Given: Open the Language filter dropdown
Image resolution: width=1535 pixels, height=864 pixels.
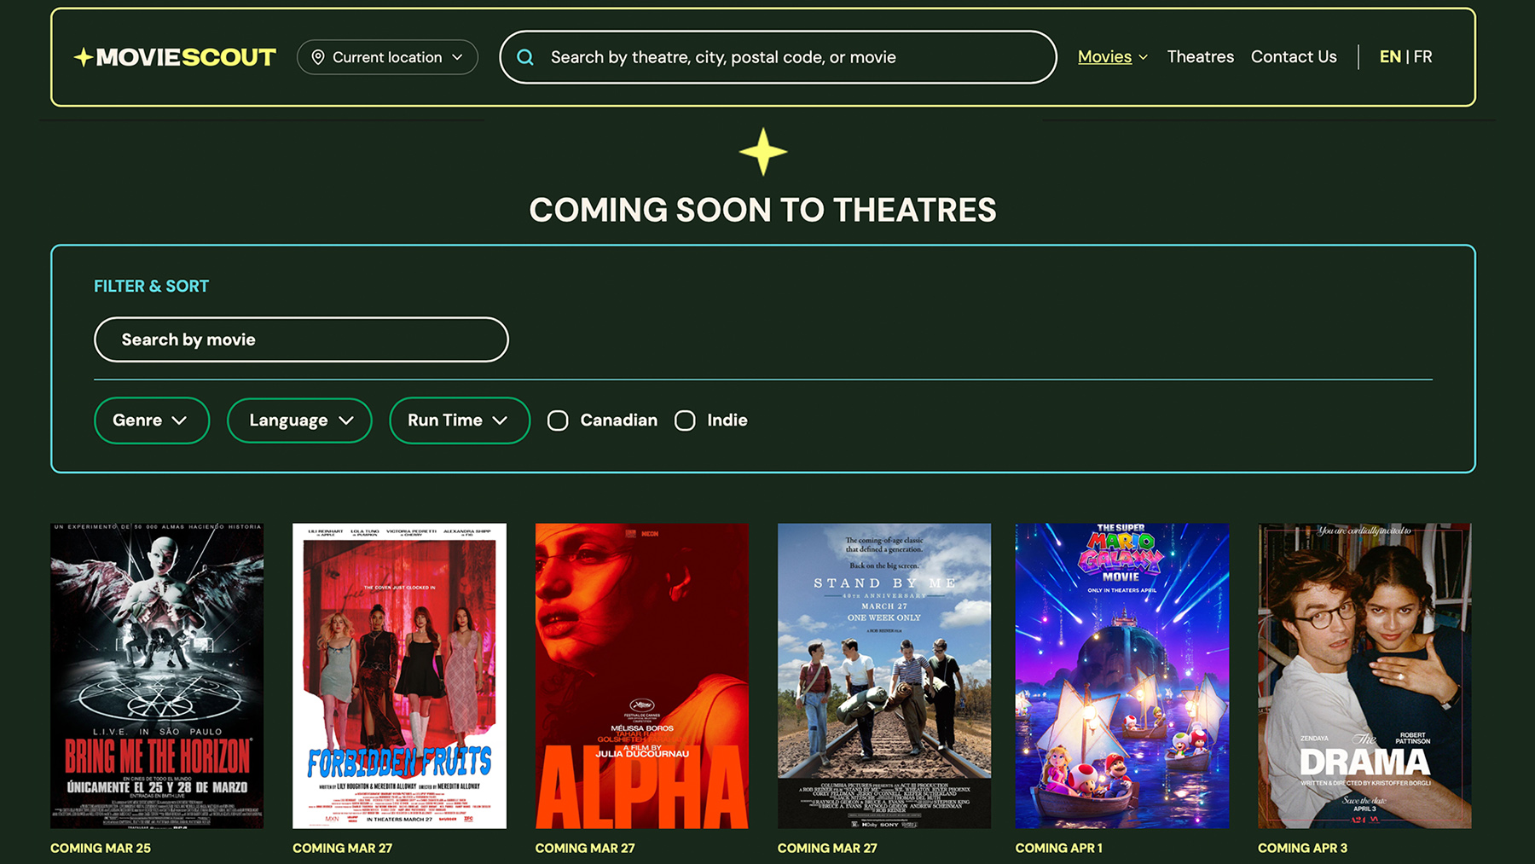Looking at the screenshot, I should pyautogui.click(x=299, y=420).
